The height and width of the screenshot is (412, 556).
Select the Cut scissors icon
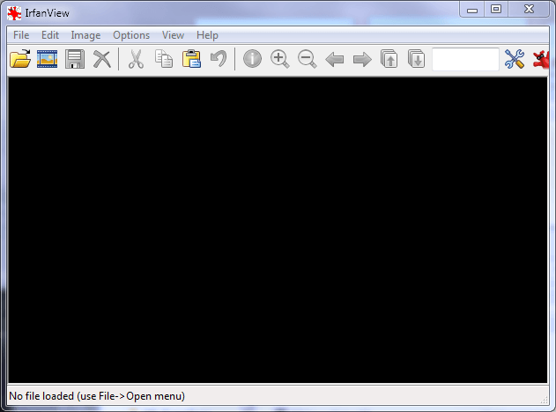point(136,59)
